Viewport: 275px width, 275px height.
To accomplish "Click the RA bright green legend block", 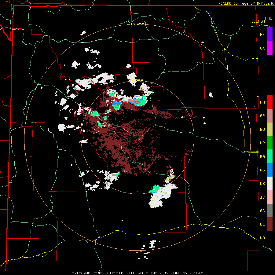I will click(270, 156).
